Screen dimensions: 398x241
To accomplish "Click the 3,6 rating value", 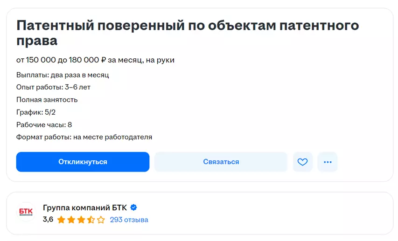I will click(48, 220).
